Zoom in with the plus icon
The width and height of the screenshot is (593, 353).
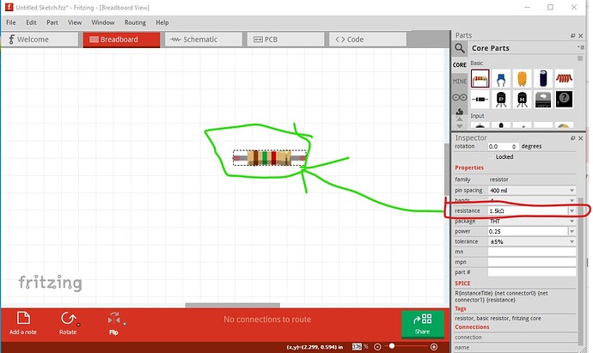434,347
